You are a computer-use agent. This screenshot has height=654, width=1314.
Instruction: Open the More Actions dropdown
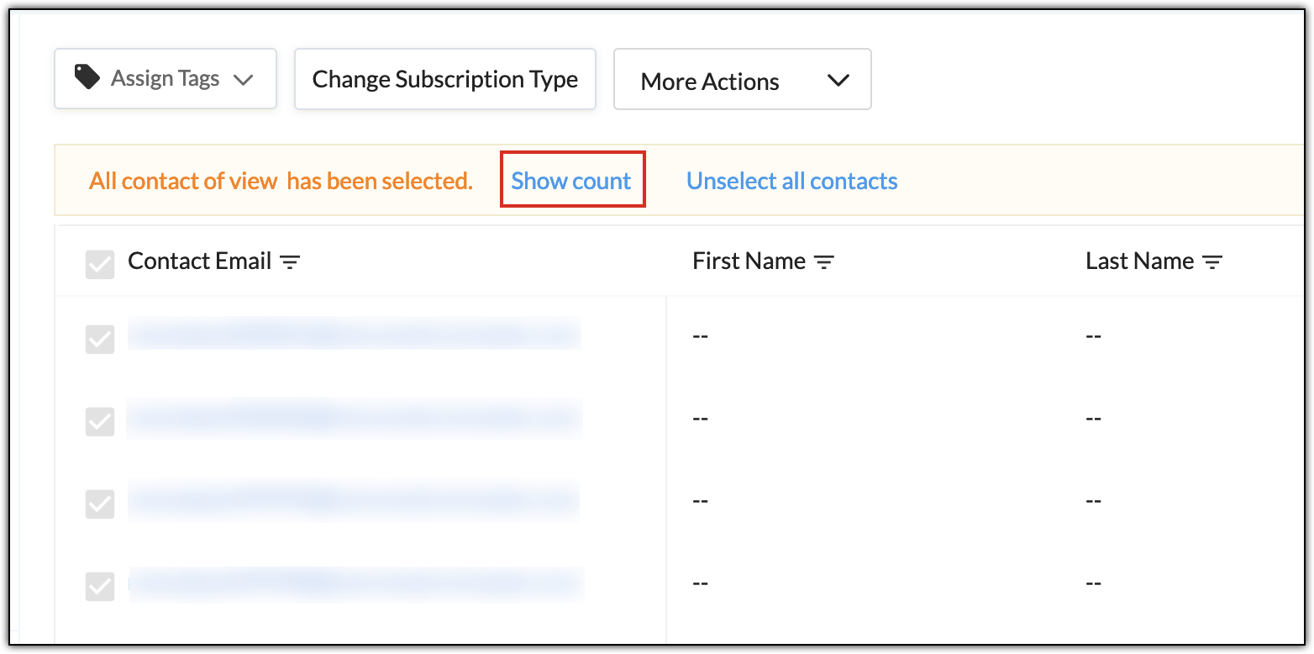(x=710, y=81)
